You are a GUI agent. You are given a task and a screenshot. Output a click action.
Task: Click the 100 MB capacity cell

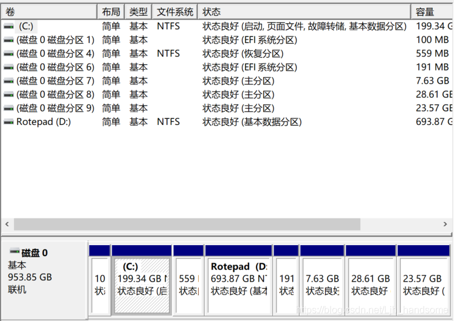click(432, 40)
